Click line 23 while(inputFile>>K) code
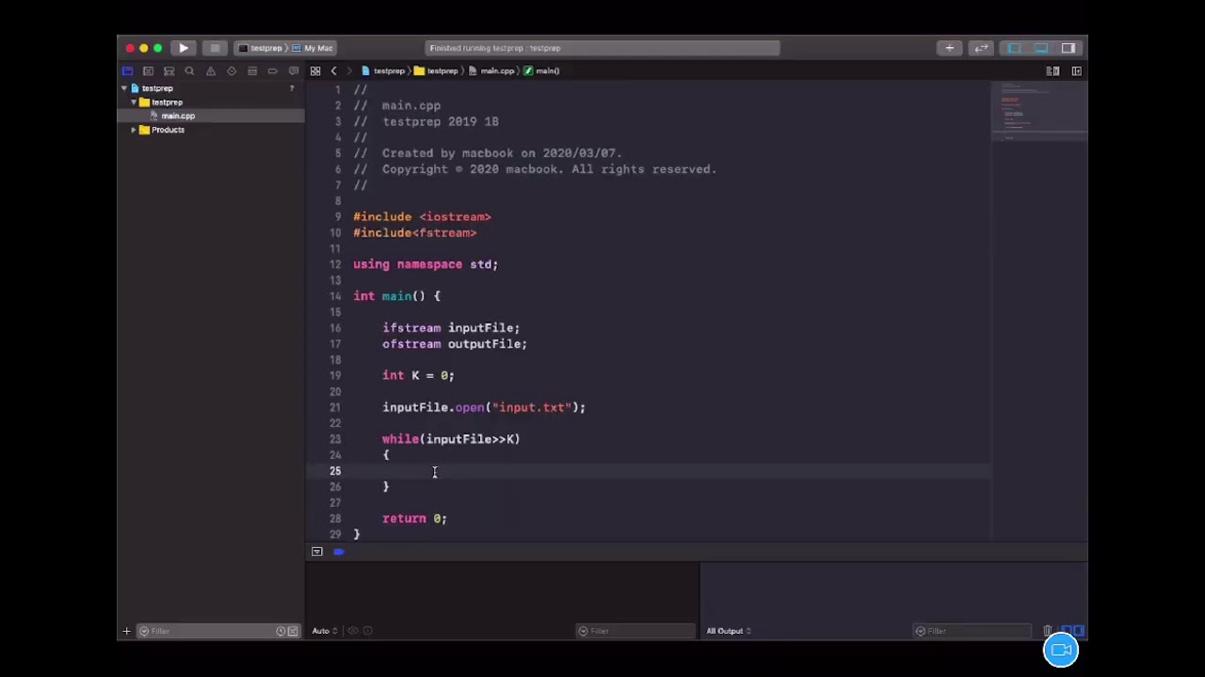The image size is (1205, 677). [451, 439]
